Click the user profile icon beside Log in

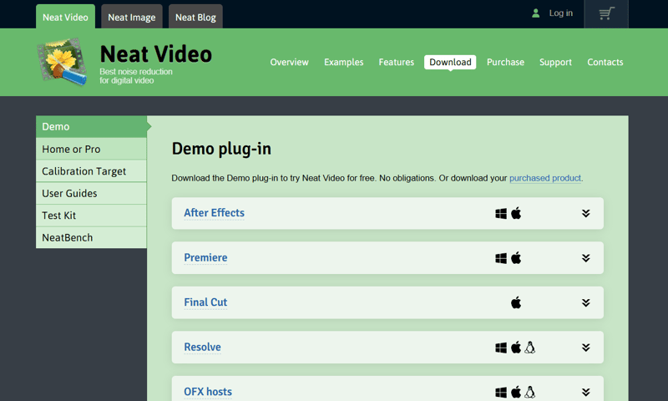(x=536, y=13)
